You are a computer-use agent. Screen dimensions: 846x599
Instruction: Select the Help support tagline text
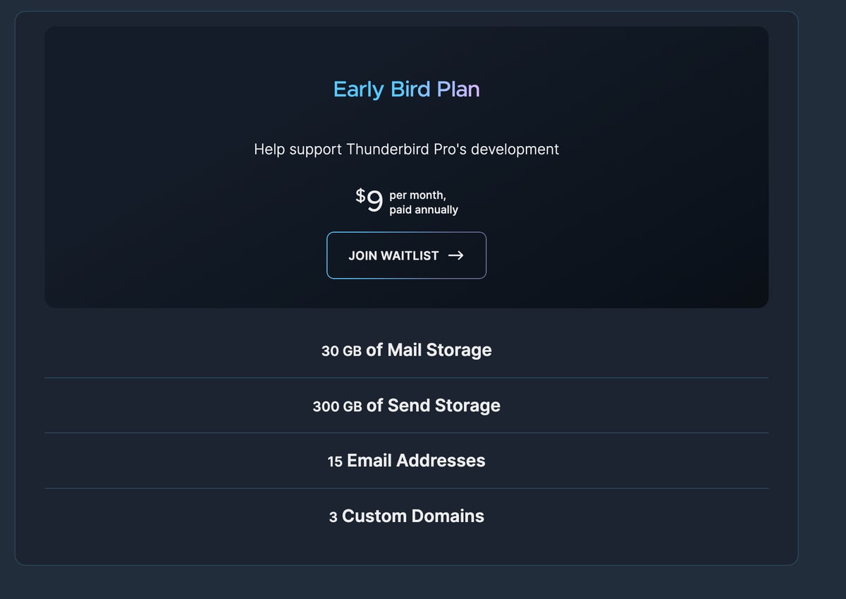[x=406, y=150]
